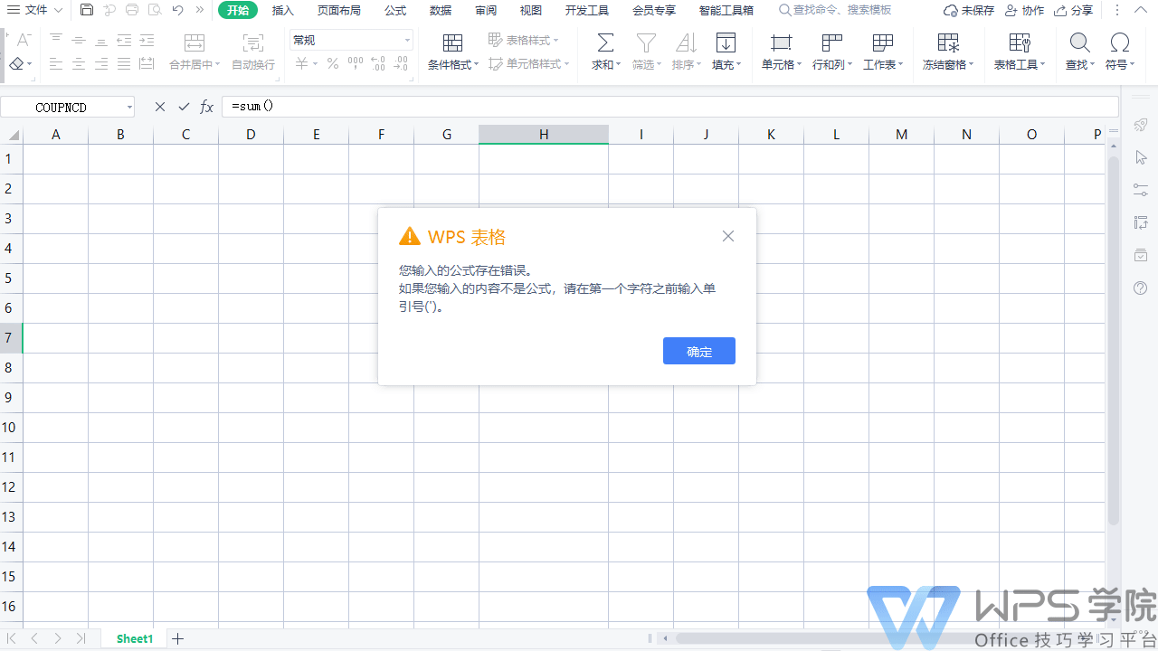1158x651 pixels.
Task: Click the Cells format icon
Action: pyautogui.click(x=781, y=42)
